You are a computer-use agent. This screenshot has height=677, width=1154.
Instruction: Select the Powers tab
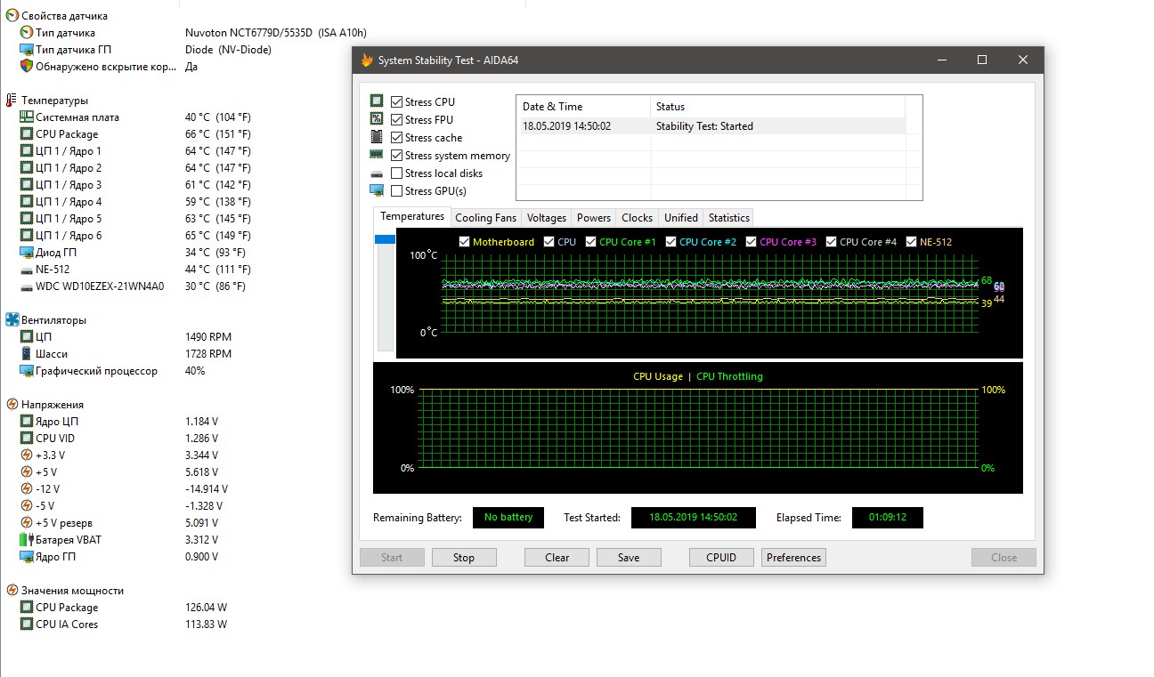pos(594,218)
